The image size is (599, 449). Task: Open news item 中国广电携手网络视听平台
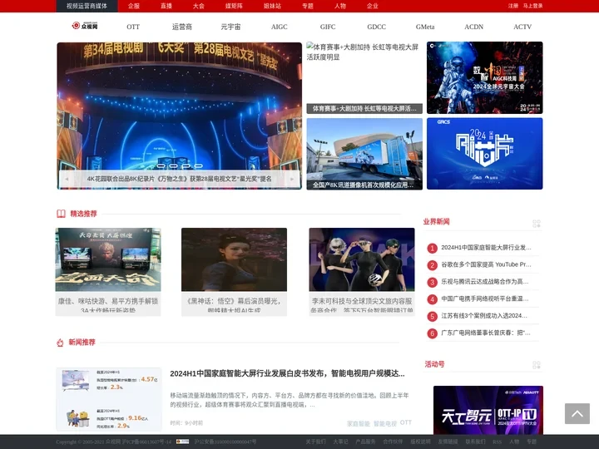[485, 299]
